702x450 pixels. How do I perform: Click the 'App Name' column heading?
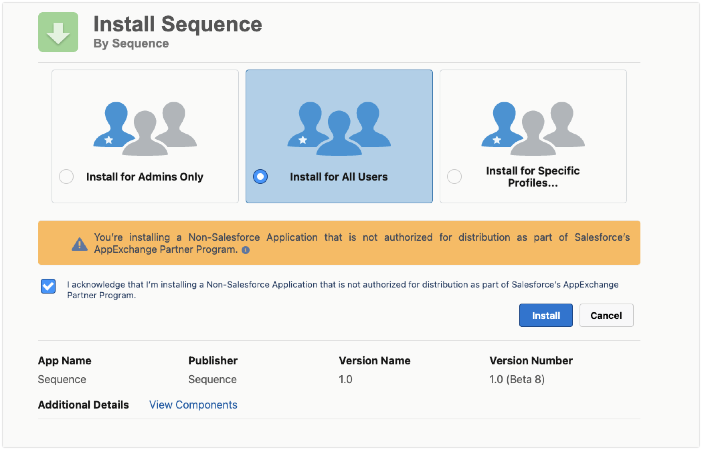click(65, 361)
